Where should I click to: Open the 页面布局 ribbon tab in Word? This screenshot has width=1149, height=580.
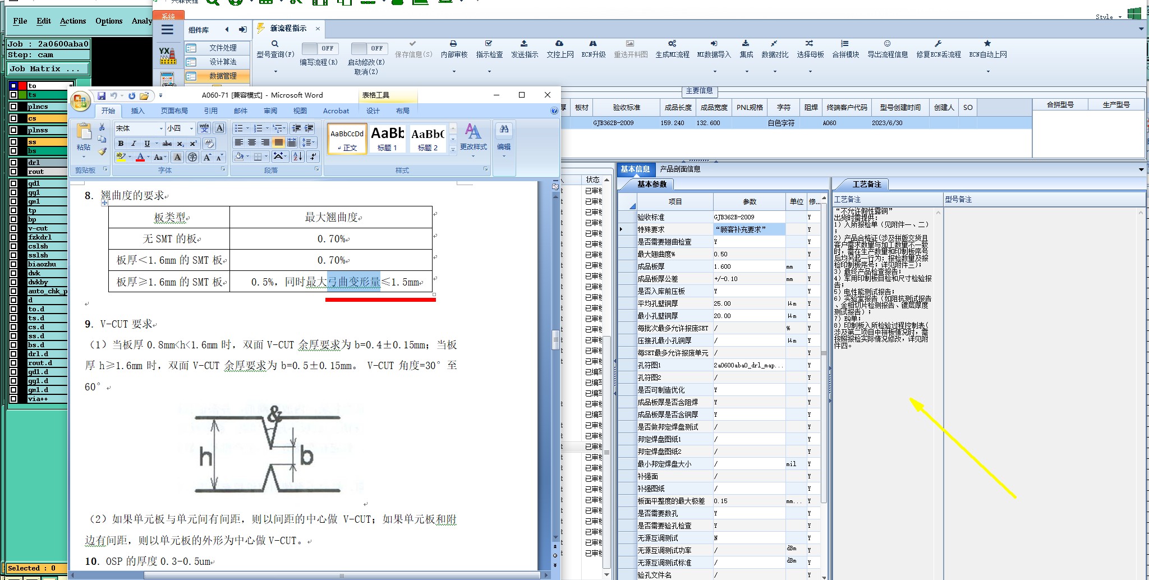coord(174,111)
